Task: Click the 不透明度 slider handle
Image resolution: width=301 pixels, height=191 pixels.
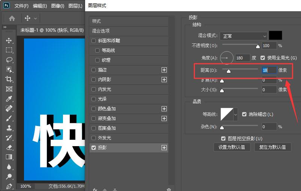Action: click(258, 46)
